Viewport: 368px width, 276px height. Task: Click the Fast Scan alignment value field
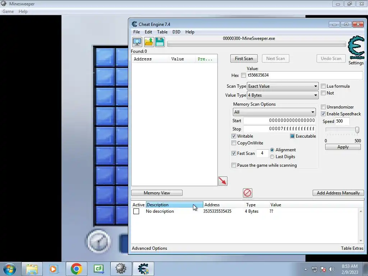[x=262, y=153]
